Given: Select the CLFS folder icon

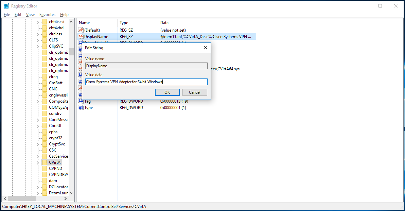Looking at the screenshot, I should [x=45, y=40].
